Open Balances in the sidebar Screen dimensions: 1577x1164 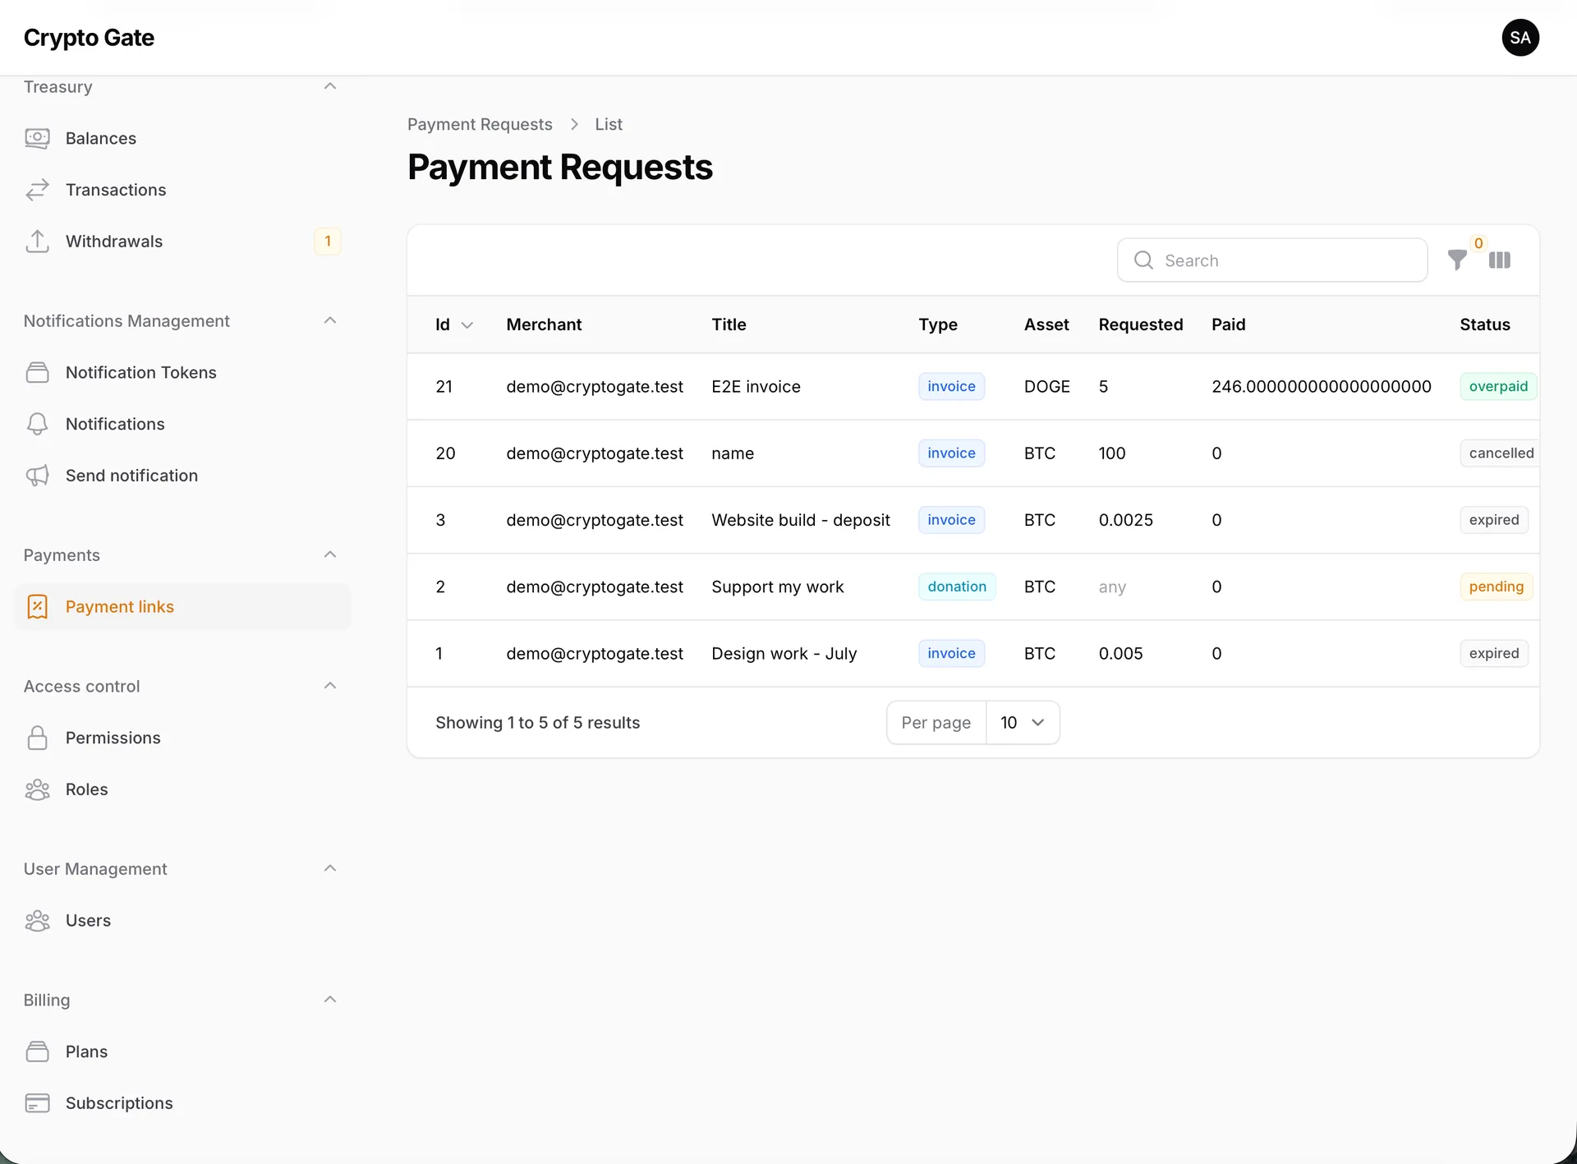click(x=183, y=138)
